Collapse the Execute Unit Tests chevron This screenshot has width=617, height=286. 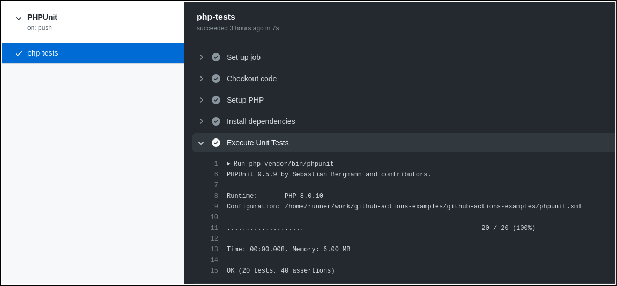click(x=202, y=143)
